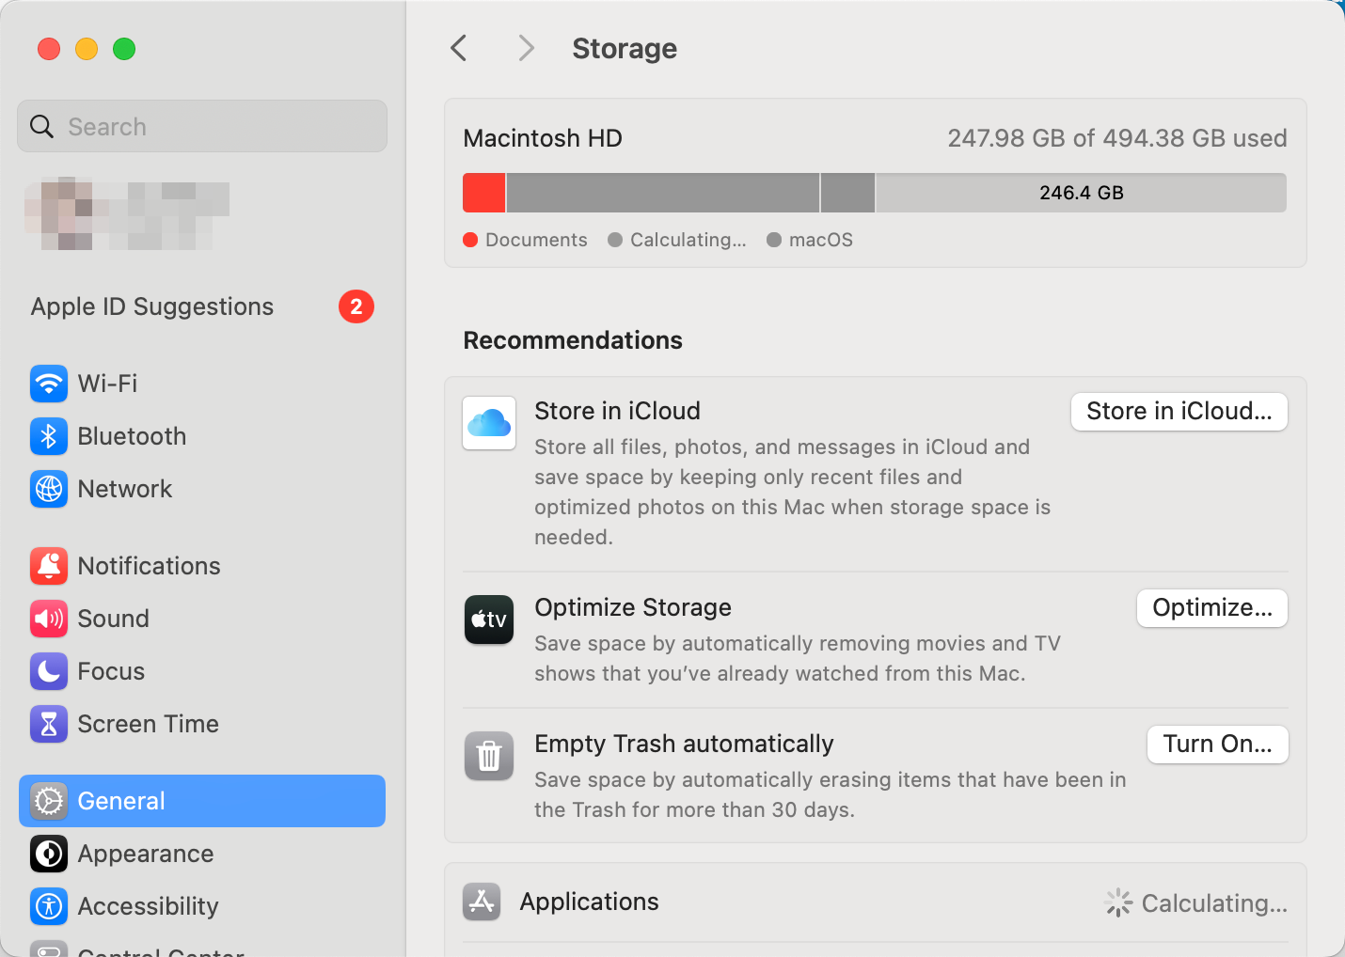The image size is (1345, 957).
Task: Click the Applications Calculating... status
Action: (1196, 903)
